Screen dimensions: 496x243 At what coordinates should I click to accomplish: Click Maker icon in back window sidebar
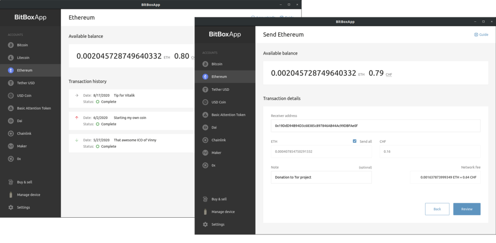tap(11, 146)
